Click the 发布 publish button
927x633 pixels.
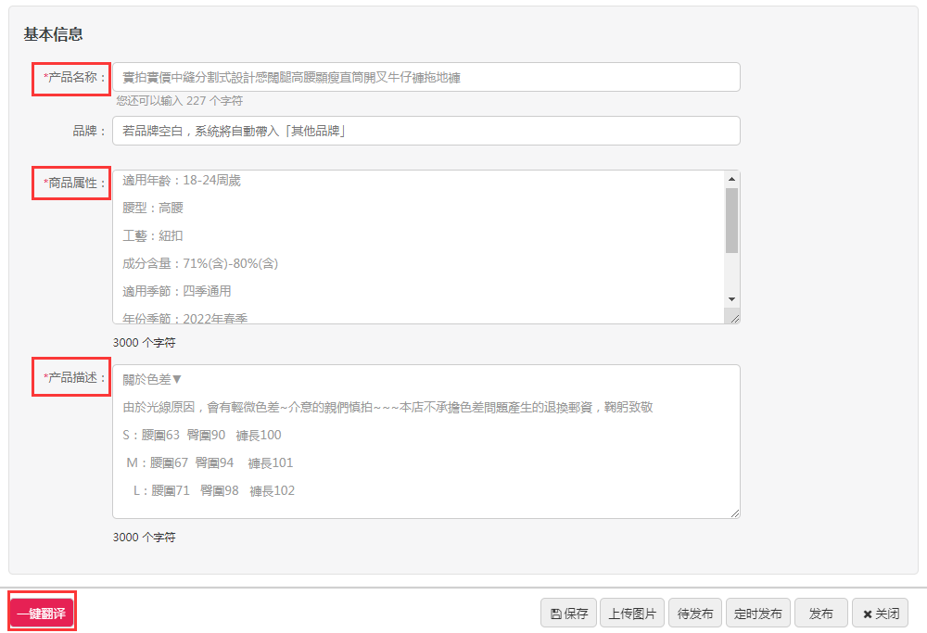pyautogui.click(x=820, y=614)
